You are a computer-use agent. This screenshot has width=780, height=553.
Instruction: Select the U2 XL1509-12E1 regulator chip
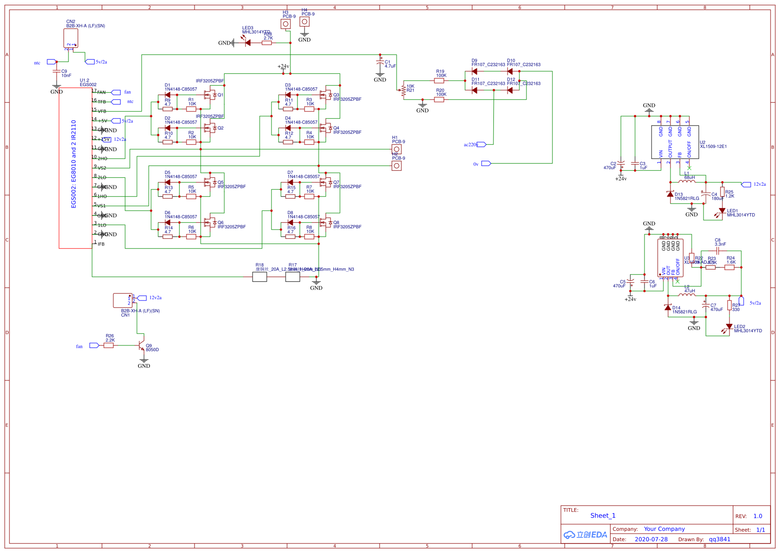[675, 142]
